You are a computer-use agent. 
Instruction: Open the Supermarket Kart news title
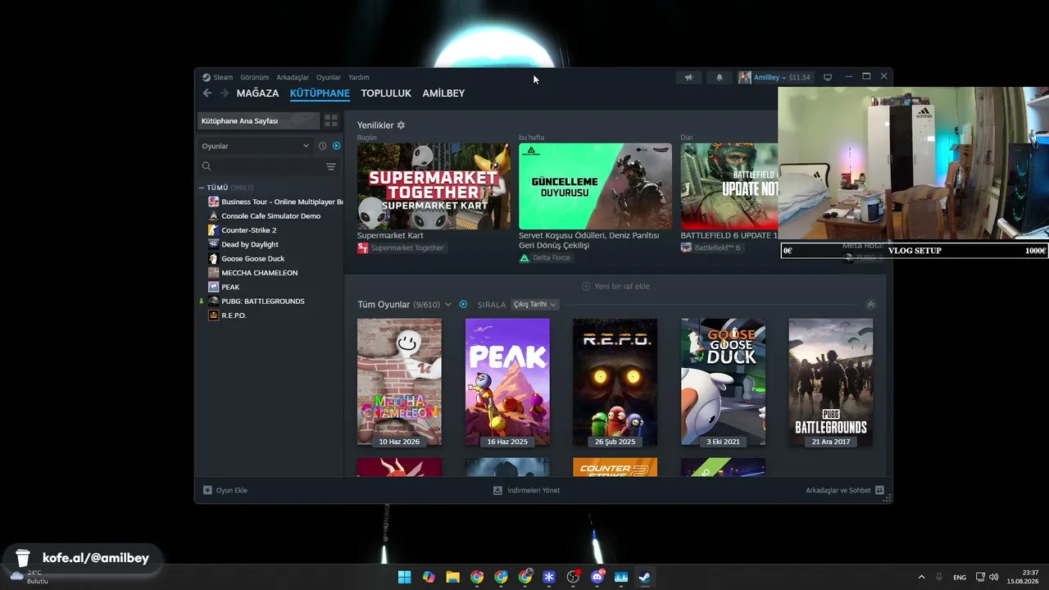[390, 235]
